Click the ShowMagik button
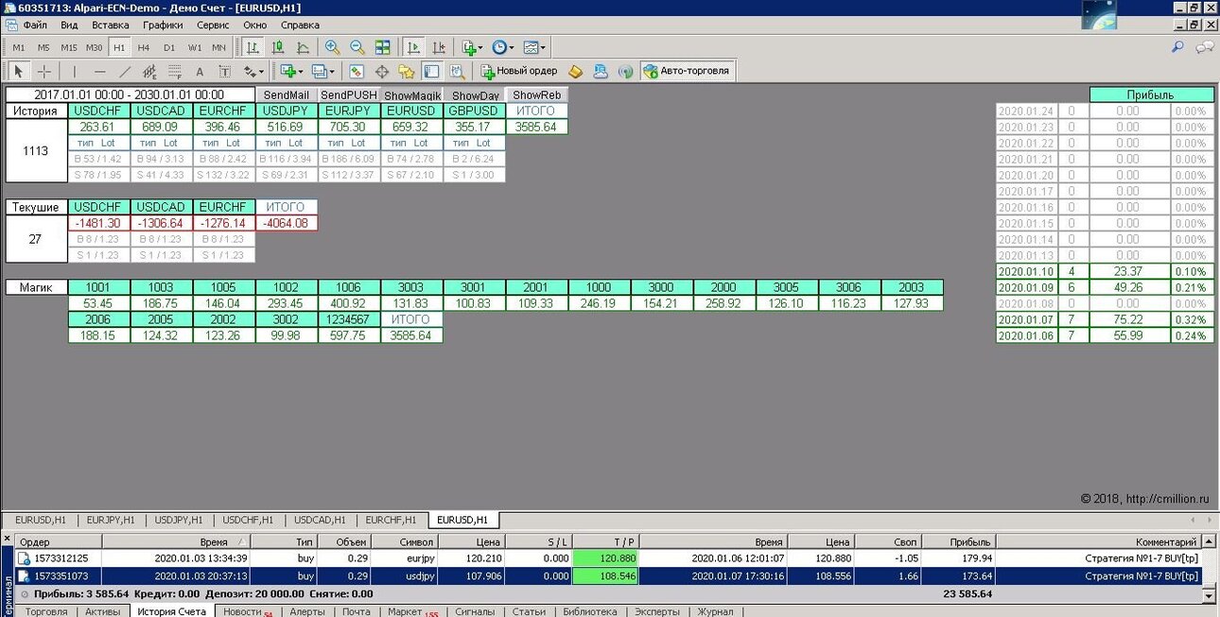The image size is (1220, 617). (412, 95)
